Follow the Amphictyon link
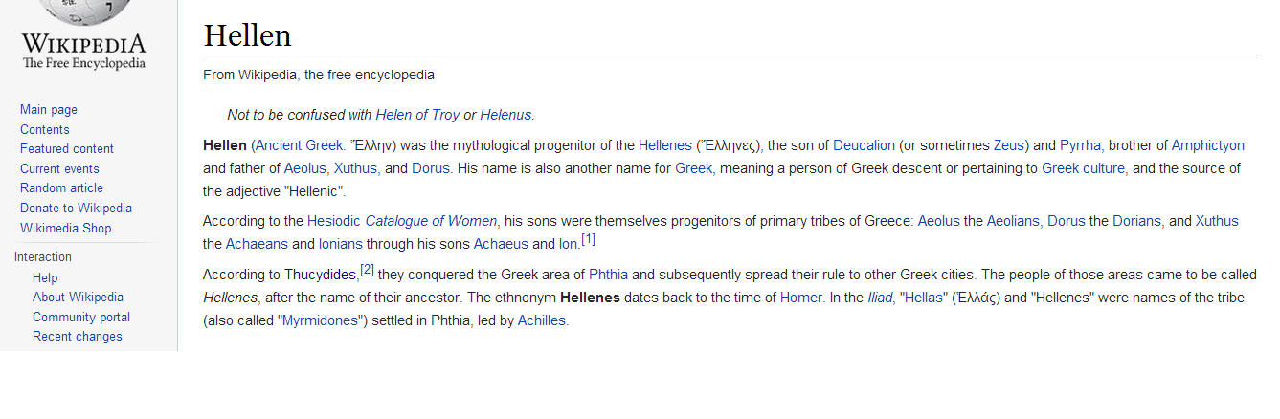This screenshot has height=419, width=1280. pos(1208,145)
